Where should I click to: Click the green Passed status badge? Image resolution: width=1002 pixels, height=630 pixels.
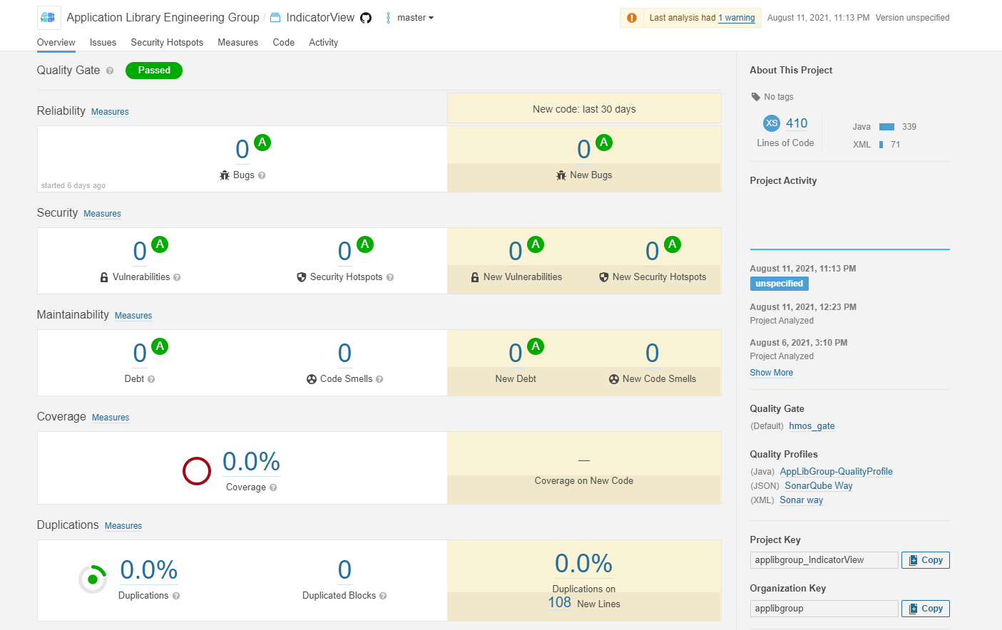(154, 71)
